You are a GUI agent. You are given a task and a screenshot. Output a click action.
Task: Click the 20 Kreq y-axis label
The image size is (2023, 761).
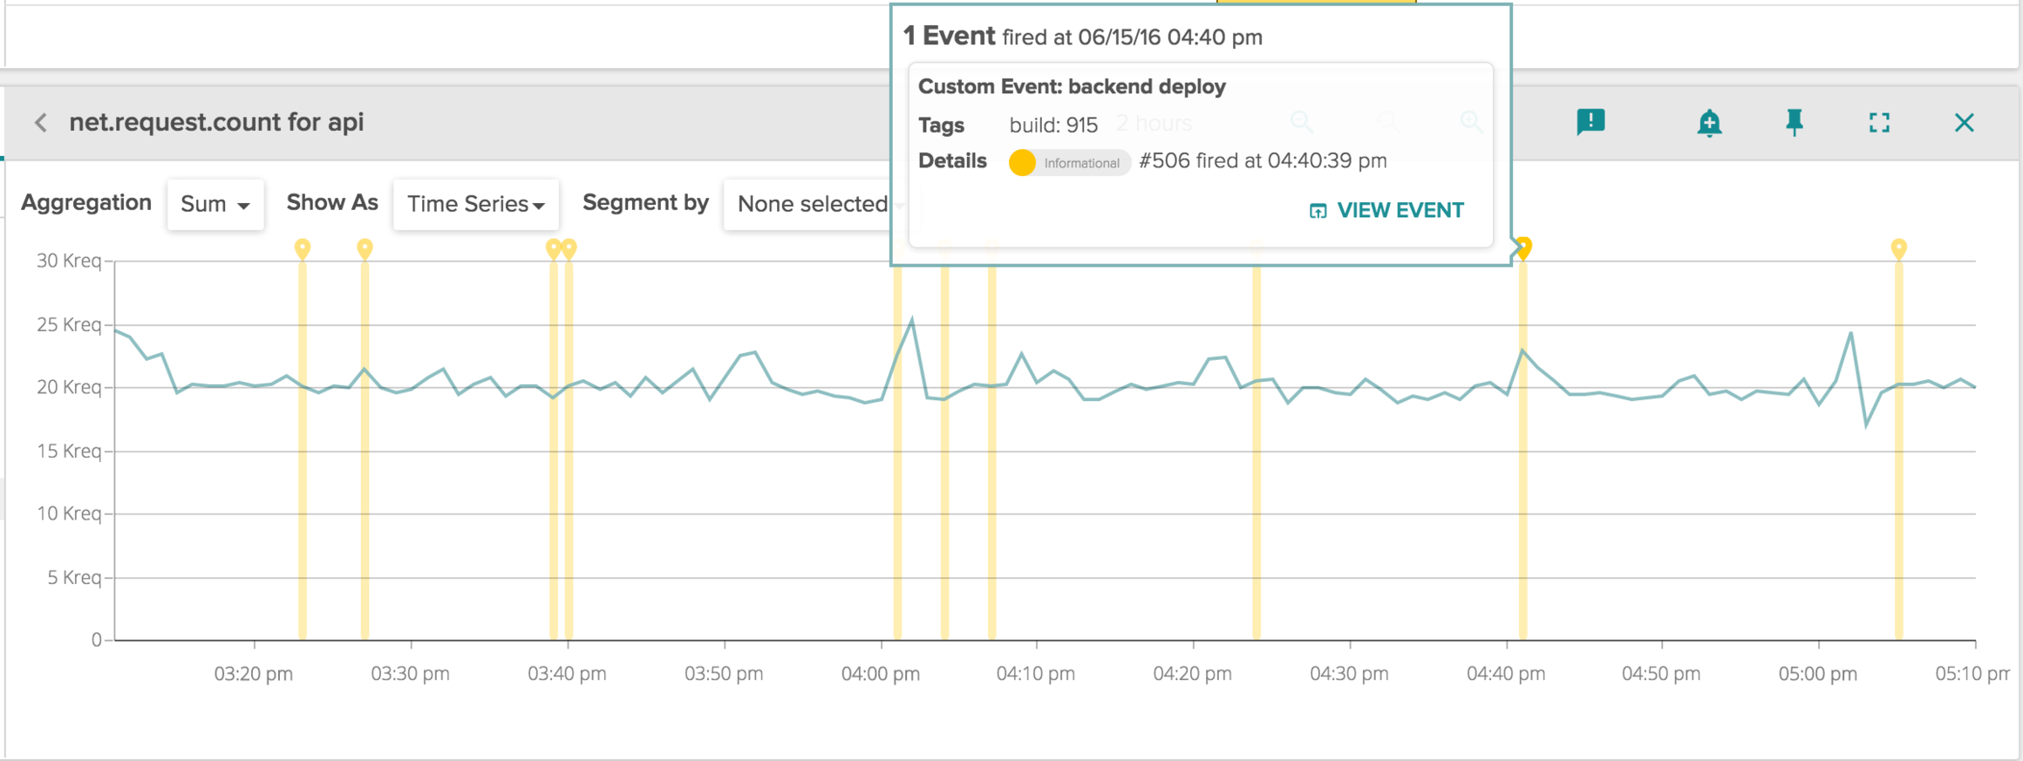pos(69,387)
